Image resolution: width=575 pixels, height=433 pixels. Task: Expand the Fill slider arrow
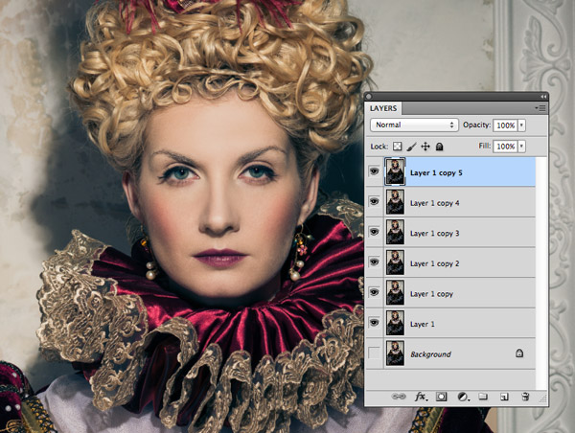click(522, 147)
